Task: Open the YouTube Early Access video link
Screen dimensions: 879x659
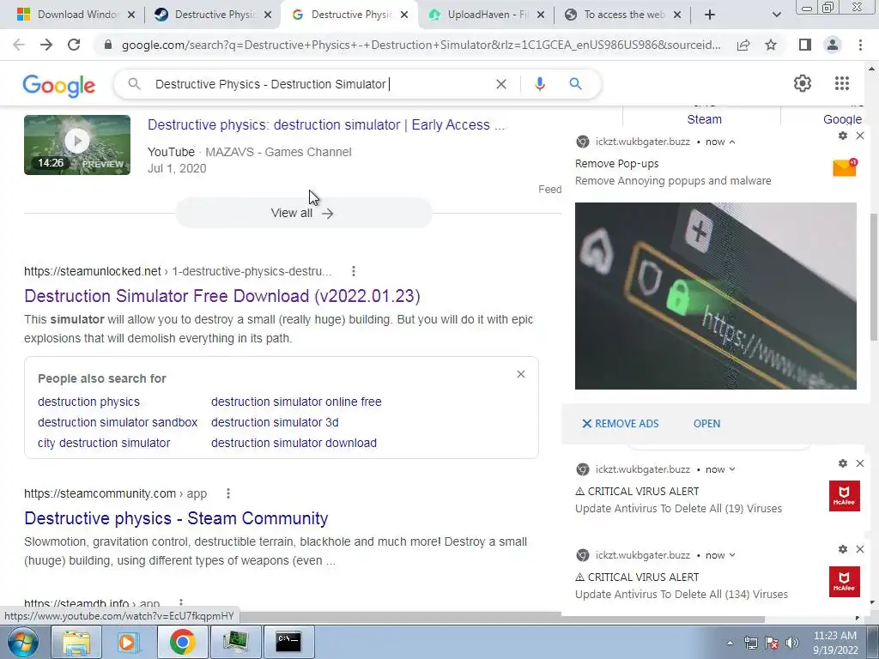Action: coord(326,125)
